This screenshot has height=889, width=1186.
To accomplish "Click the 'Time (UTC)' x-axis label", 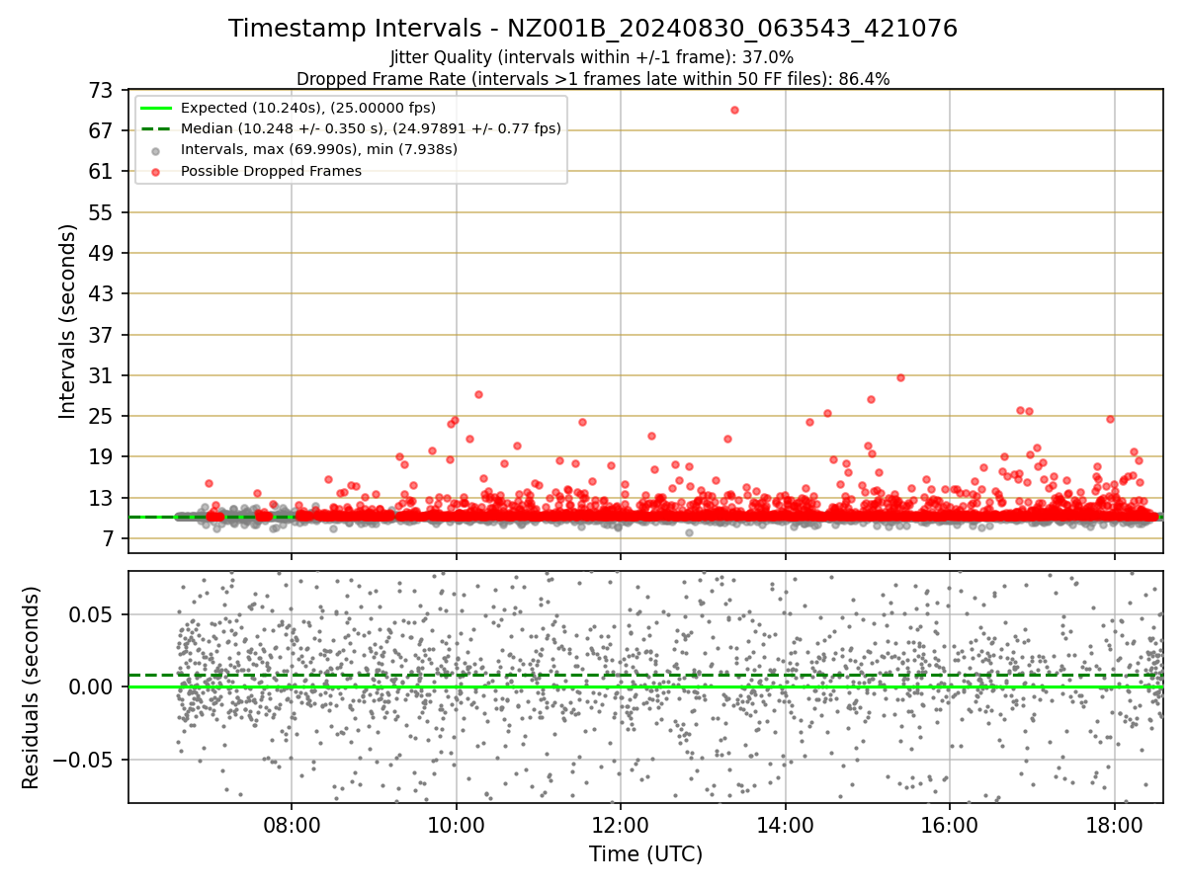I will [645, 854].
